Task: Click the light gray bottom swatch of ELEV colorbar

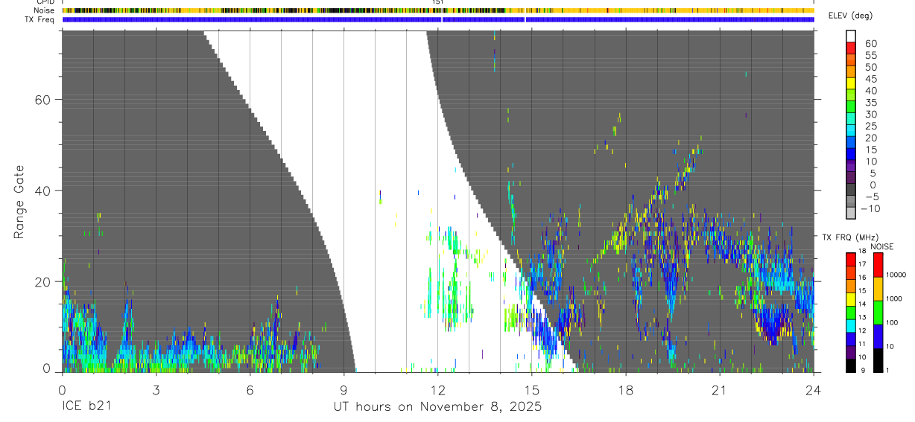Action: coord(851,214)
